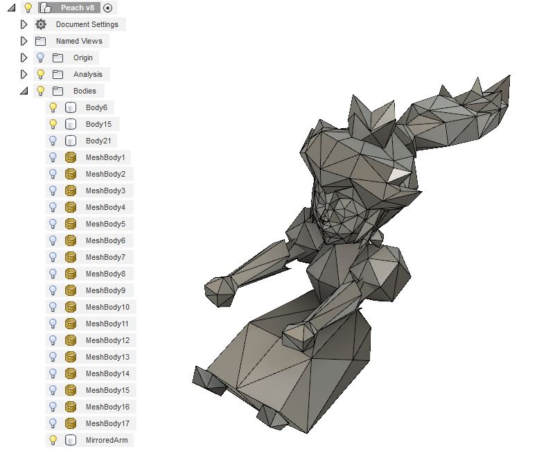The width and height of the screenshot is (557, 449).
Task: Select the MirroredArm label
Action: tap(107, 440)
